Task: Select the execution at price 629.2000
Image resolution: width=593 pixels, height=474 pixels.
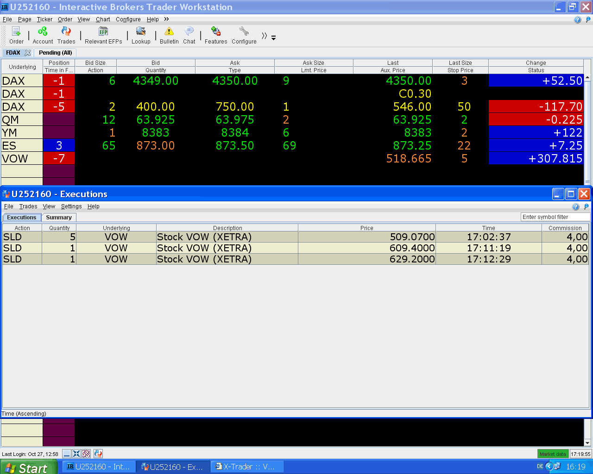Action: click(296, 259)
